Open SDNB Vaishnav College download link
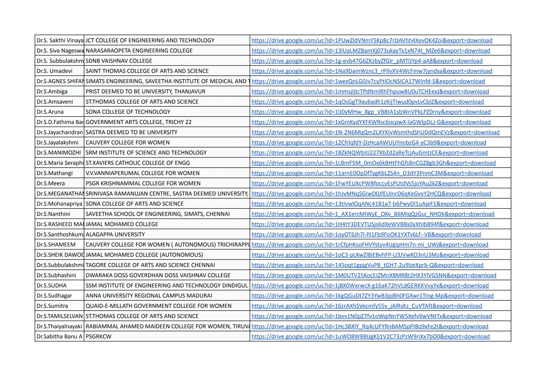 (367, 61)
